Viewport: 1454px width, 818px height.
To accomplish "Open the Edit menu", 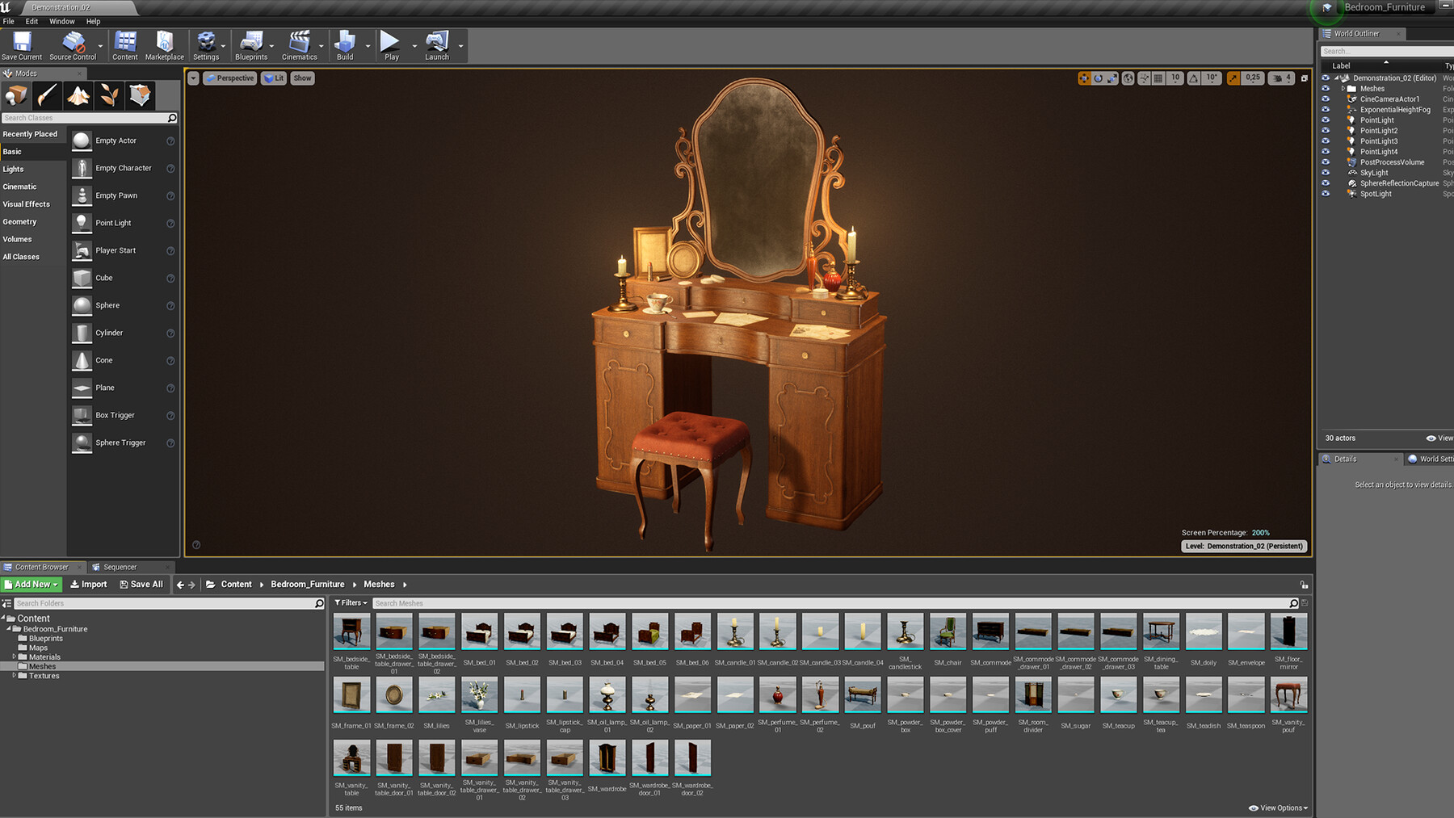I will point(32,21).
